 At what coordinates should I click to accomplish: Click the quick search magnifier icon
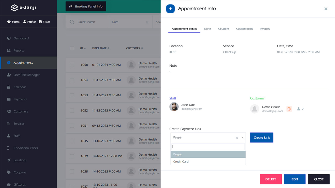point(72,22)
